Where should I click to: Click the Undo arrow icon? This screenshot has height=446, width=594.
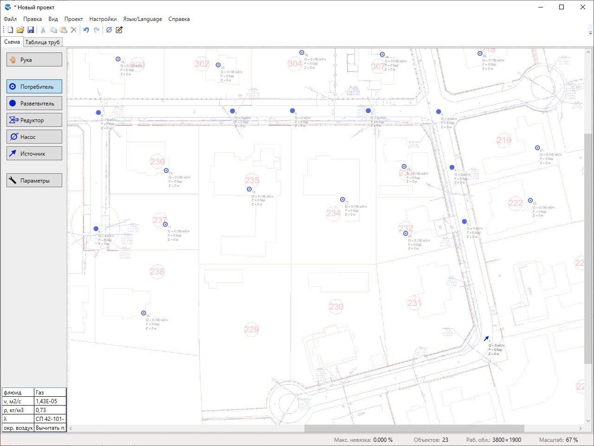click(x=86, y=30)
